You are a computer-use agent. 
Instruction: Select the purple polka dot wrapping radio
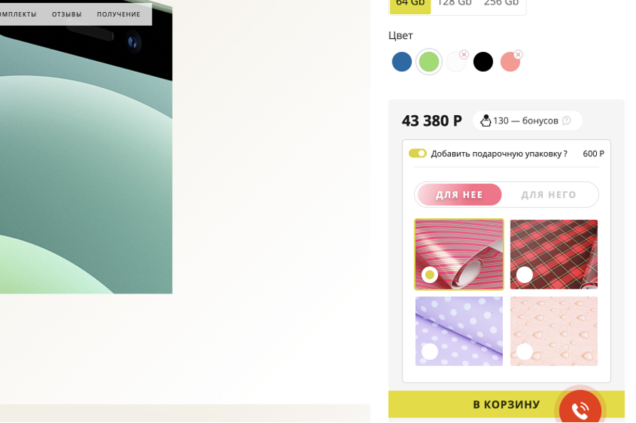(429, 351)
